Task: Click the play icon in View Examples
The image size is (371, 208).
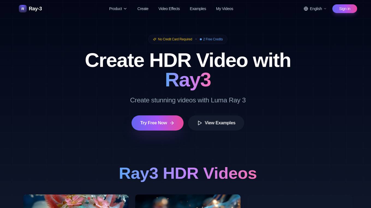Action: point(200,123)
